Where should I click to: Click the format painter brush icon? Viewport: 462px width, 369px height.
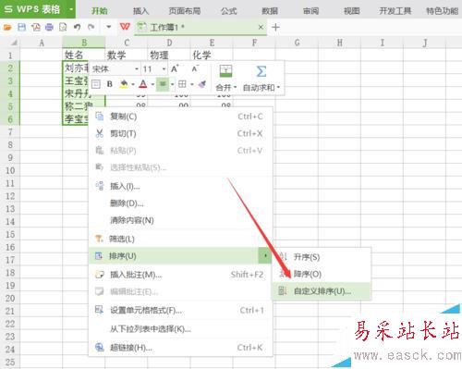202,84
